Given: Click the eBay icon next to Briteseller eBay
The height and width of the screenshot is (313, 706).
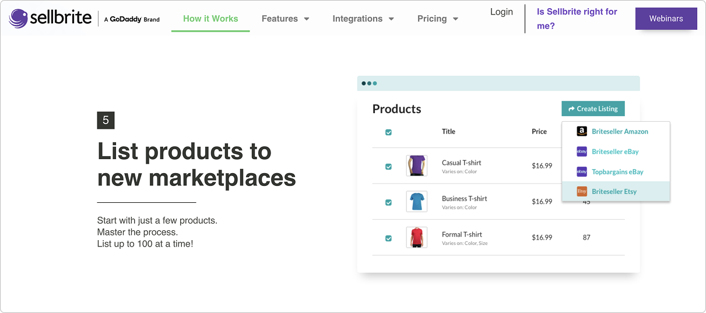Looking at the screenshot, I should 582,152.
